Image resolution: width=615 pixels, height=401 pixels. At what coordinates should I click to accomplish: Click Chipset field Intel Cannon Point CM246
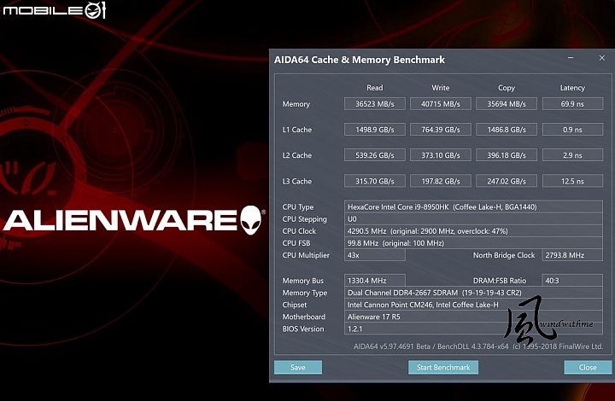[x=473, y=305]
